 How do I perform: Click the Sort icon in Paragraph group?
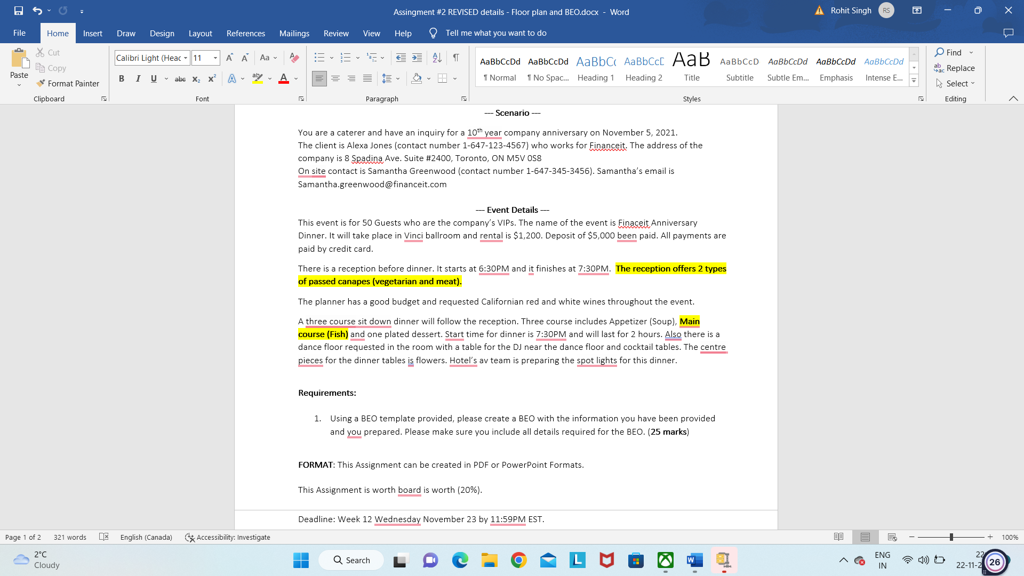coord(437,58)
